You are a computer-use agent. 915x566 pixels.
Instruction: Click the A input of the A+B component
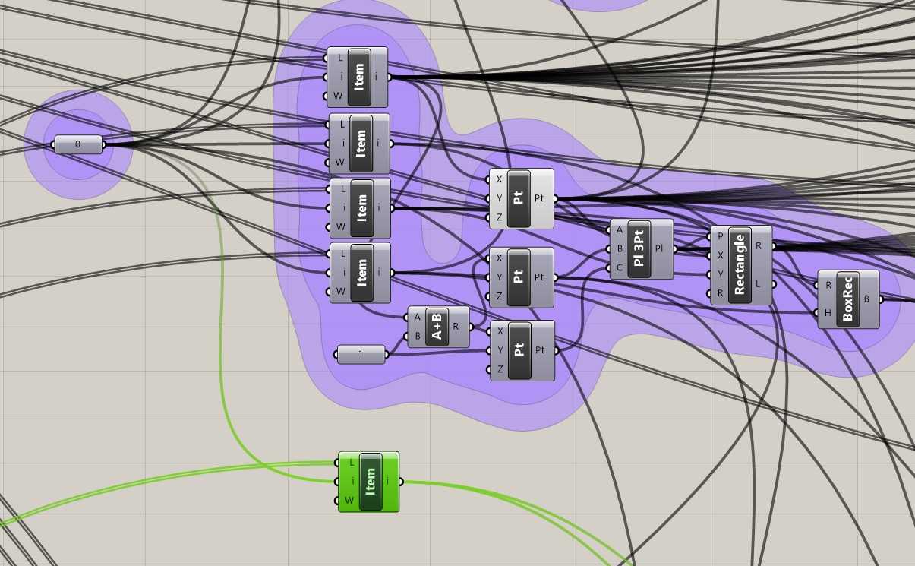tap(418, 318)
